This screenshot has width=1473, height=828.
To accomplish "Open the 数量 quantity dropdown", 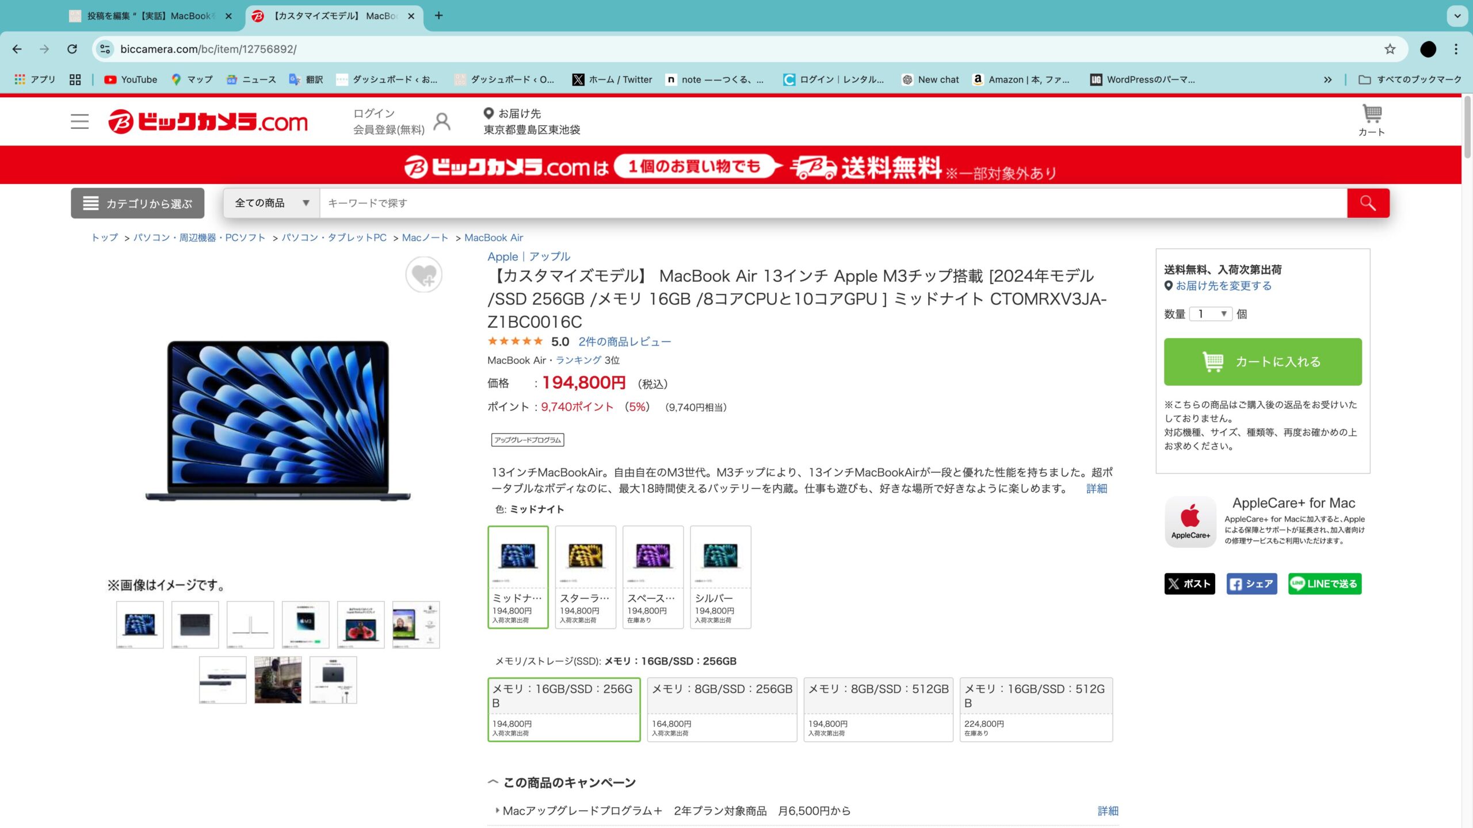I will 1210,314.
